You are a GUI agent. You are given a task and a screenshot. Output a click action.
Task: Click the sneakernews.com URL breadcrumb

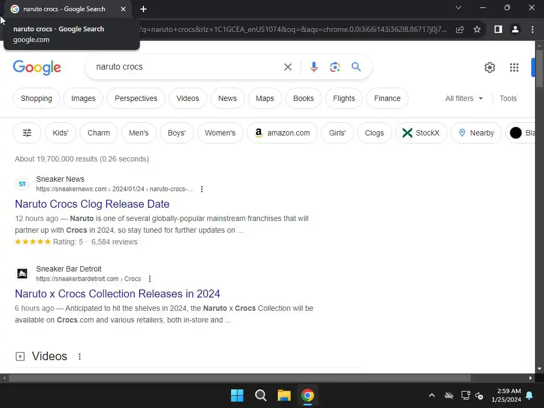click(114, 189)
